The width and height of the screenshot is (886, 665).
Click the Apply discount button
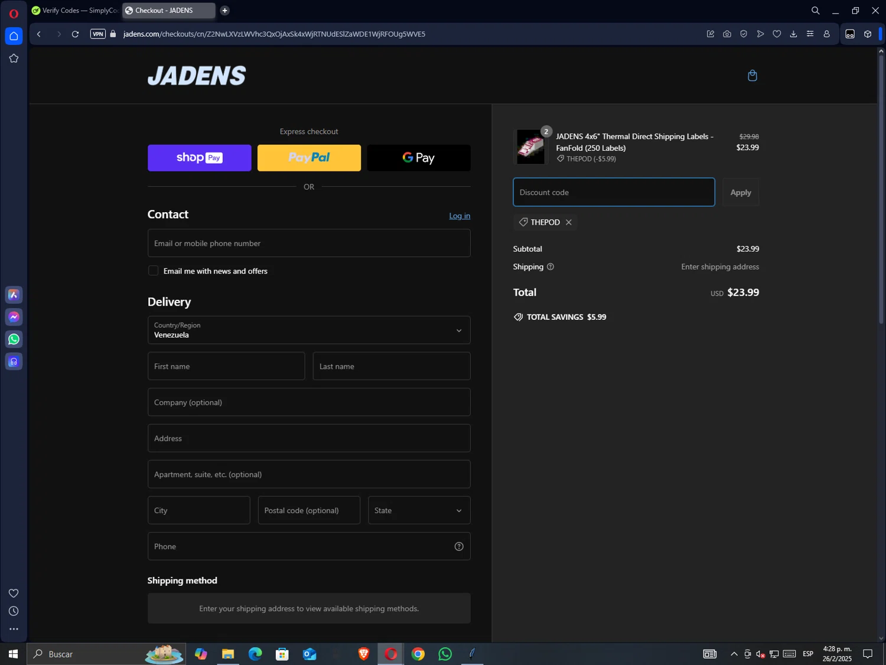[x=741, y=192]
